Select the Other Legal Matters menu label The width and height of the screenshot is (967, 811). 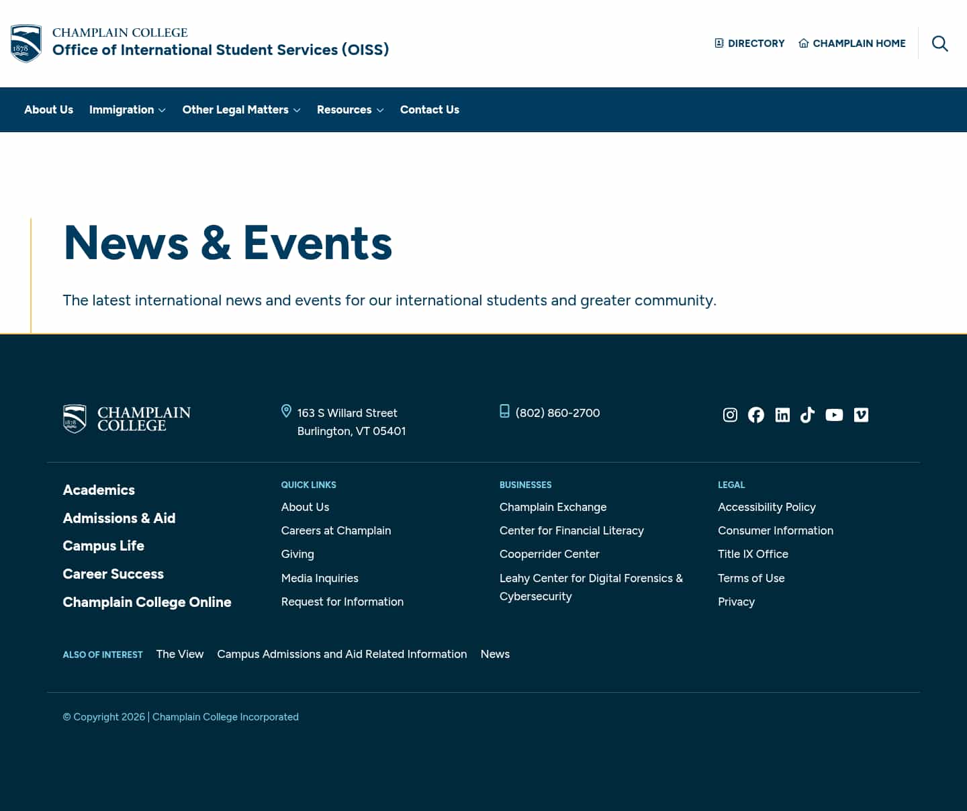236,109
